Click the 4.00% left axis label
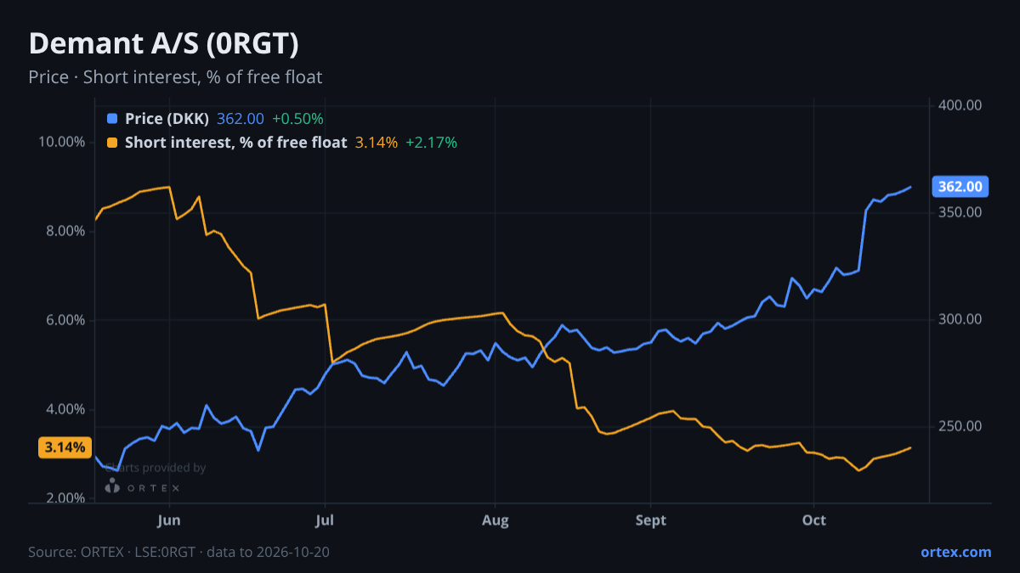This screenshot has height=573, width=1020. pos(65,409)
